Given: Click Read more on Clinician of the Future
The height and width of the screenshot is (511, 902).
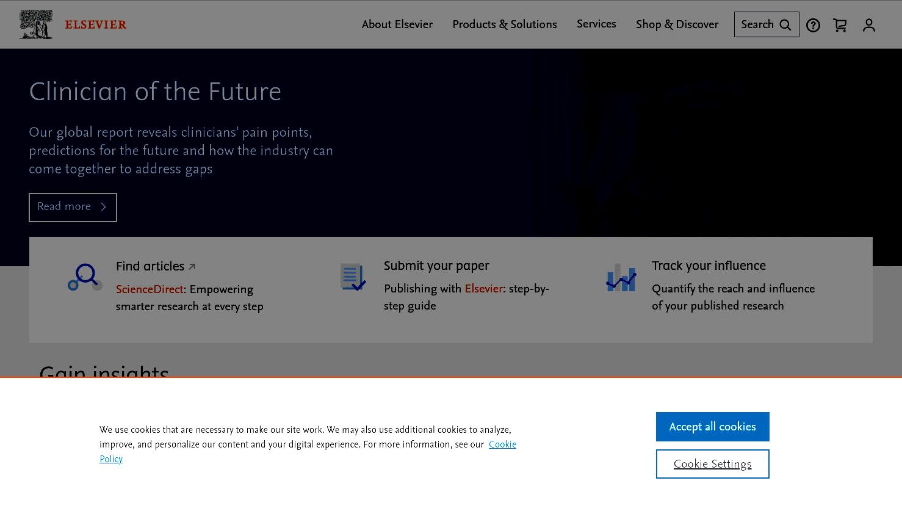Looking at the screenshot, I should tap(73, 208).
